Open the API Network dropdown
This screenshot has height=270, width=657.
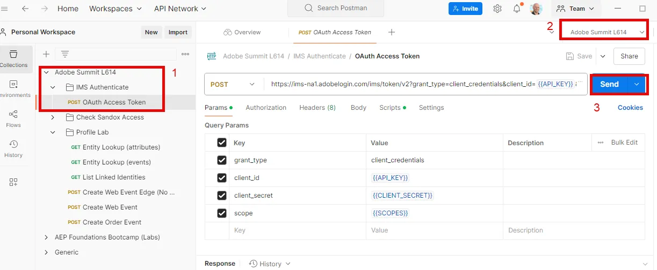pos(180,9)
